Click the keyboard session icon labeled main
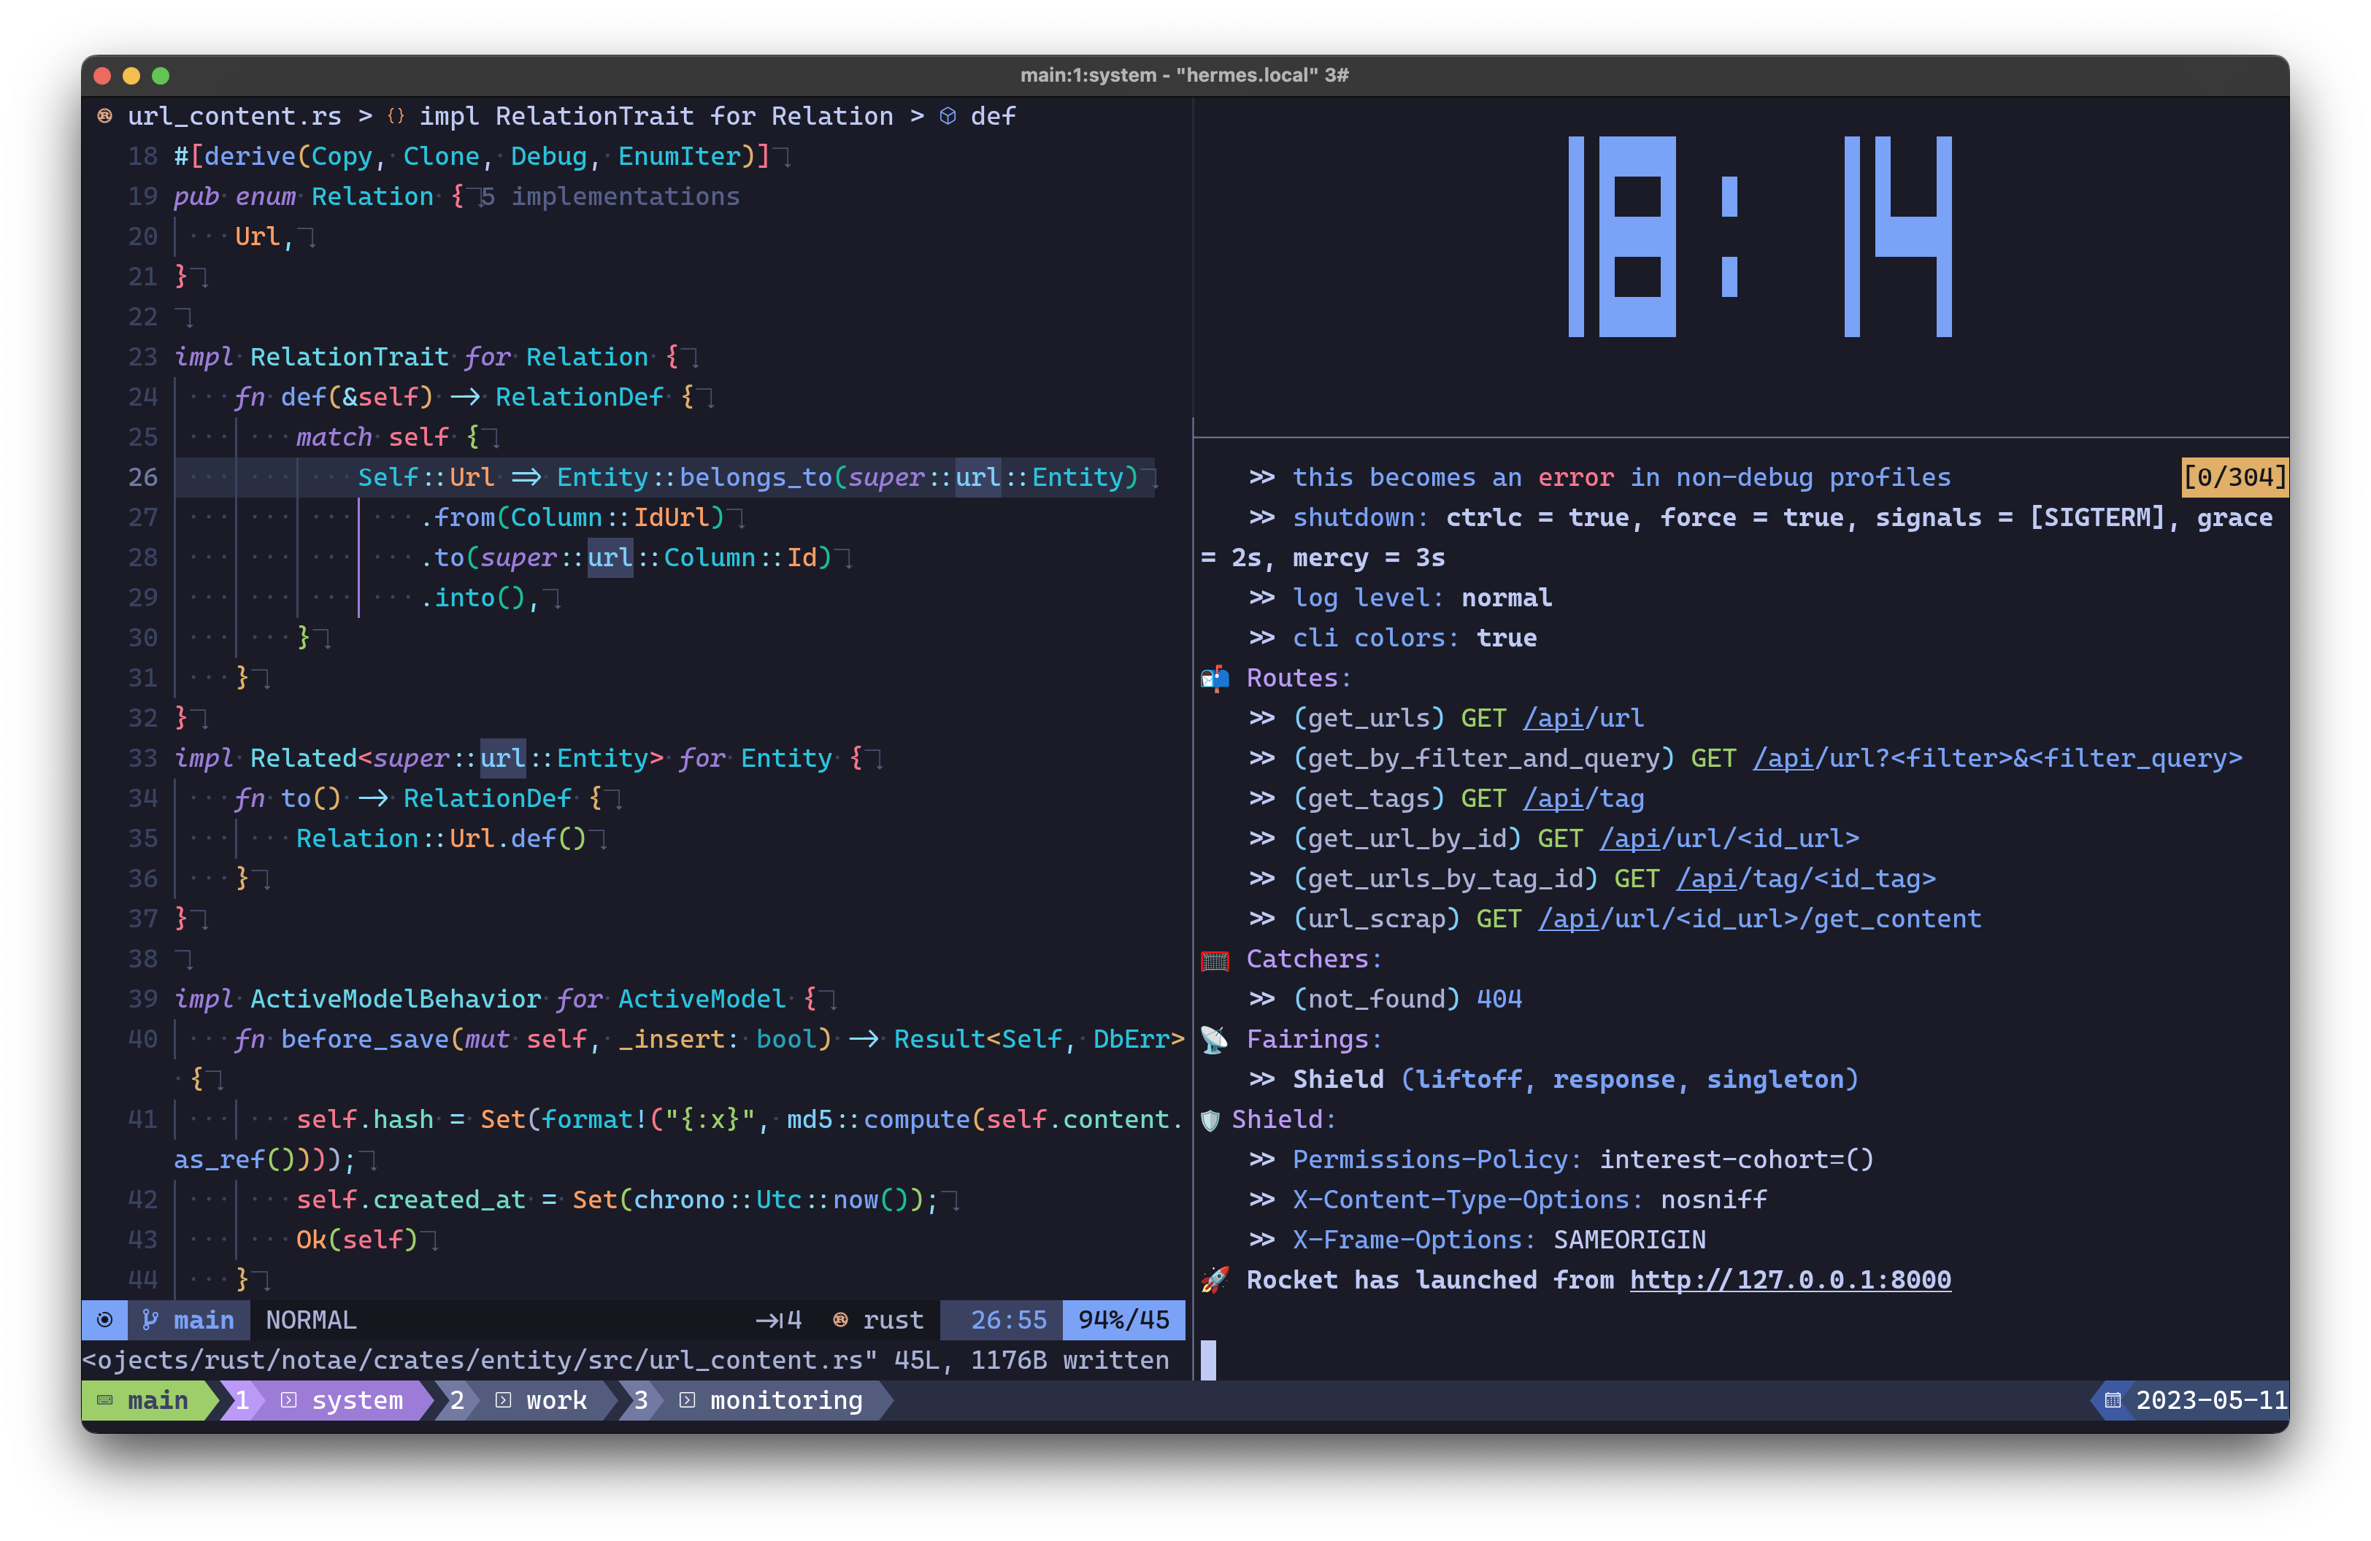Viewport: 2371px width, 1541px height. pos(104,1401)
